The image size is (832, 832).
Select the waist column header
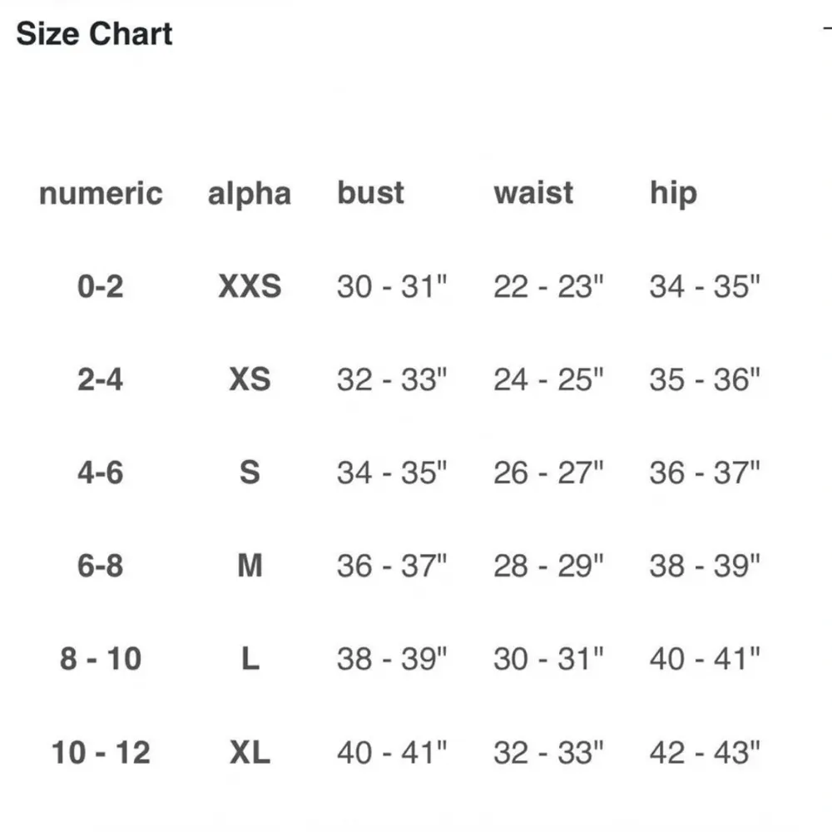(x=533, y=193)
